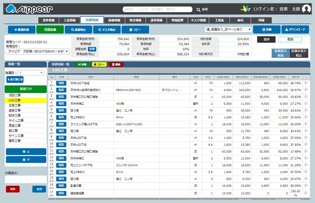Click the green 切替 switch button
The width and height of the screenshot is (315, 203).
[82, 64]
